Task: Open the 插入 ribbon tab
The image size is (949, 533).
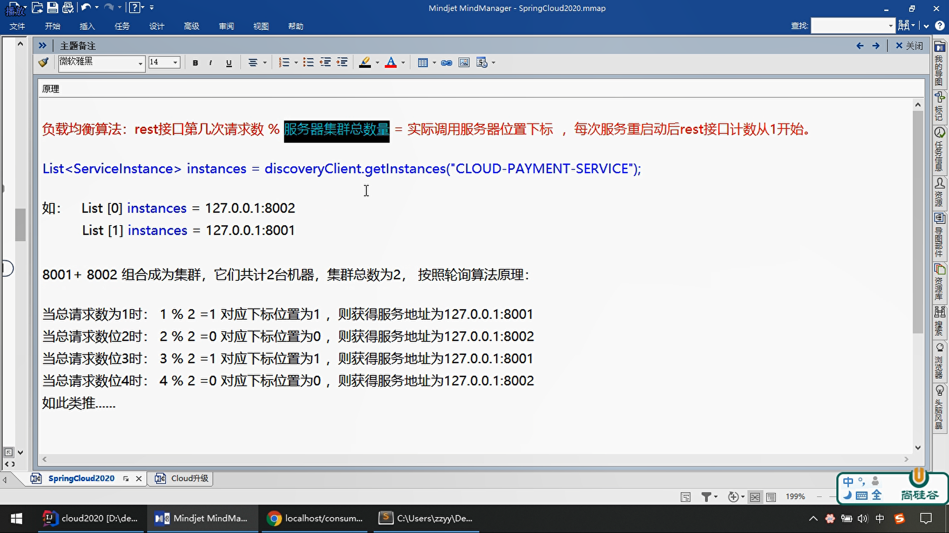Action: coord(87,26)
